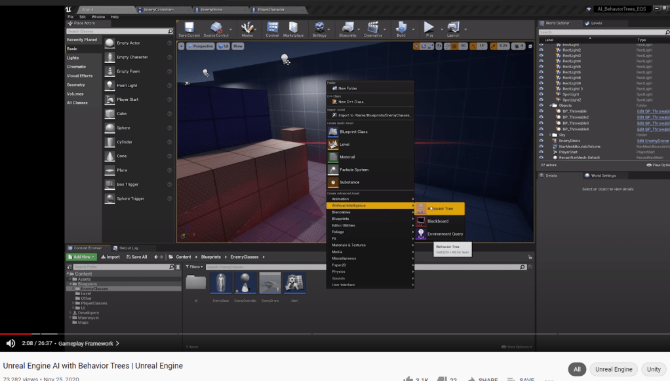Image resolution: width=670 pixels, height=381 pixels.
Task: Click the Particle System asset icon
Action: [333, 170]
